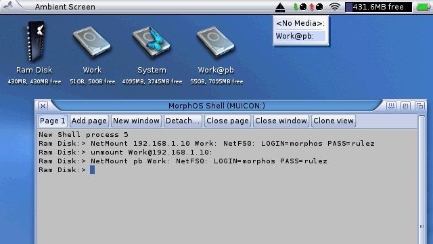Open the Ram Disk desktop icon

[x=35, y=41]
